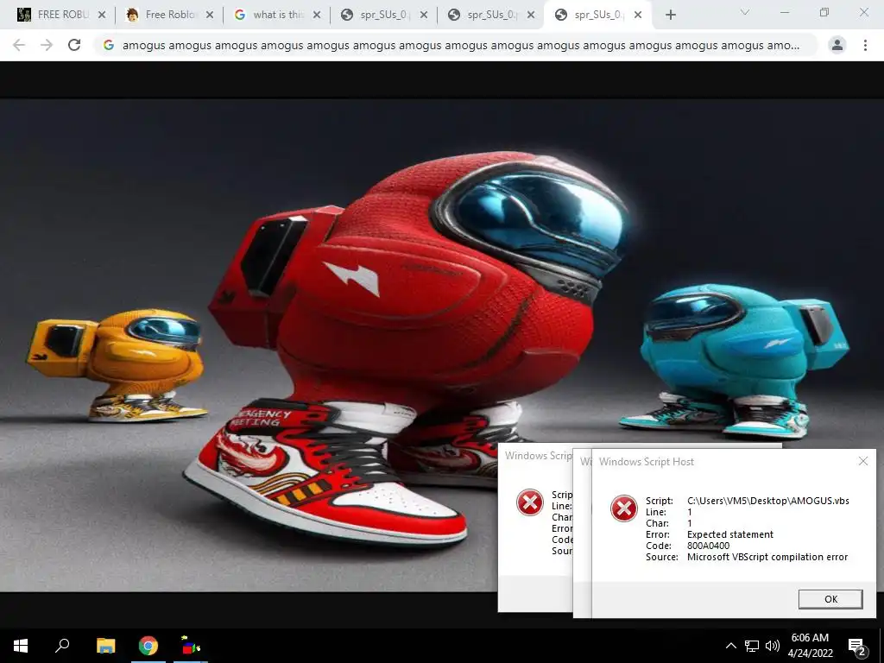
Task: Close the Free Roblo tab
Action: (x=209, y=16)
